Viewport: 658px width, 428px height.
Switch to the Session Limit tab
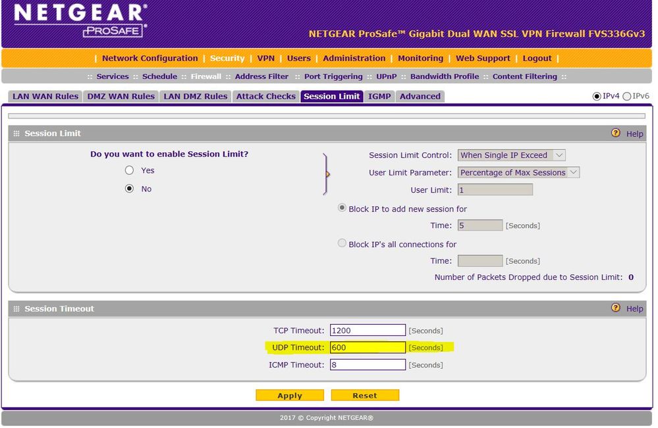point(331,97)
